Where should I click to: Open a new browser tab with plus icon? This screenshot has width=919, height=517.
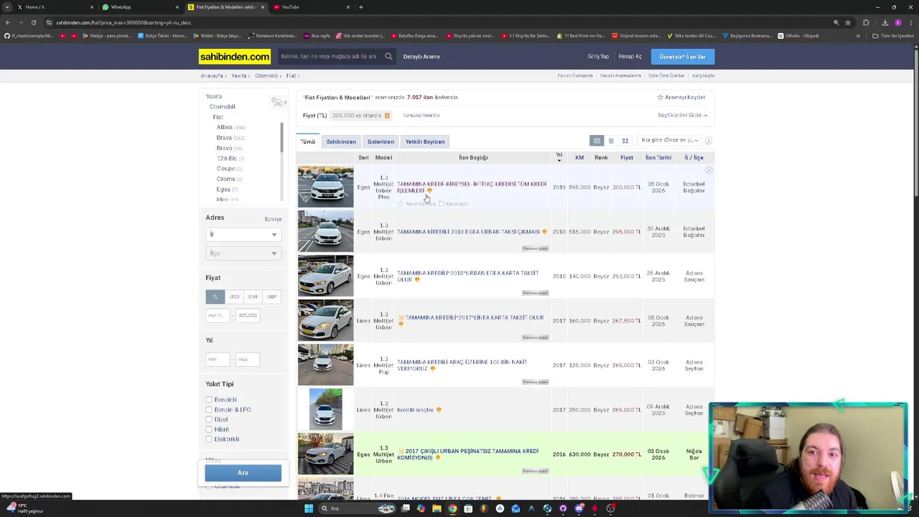pos(361,7)
